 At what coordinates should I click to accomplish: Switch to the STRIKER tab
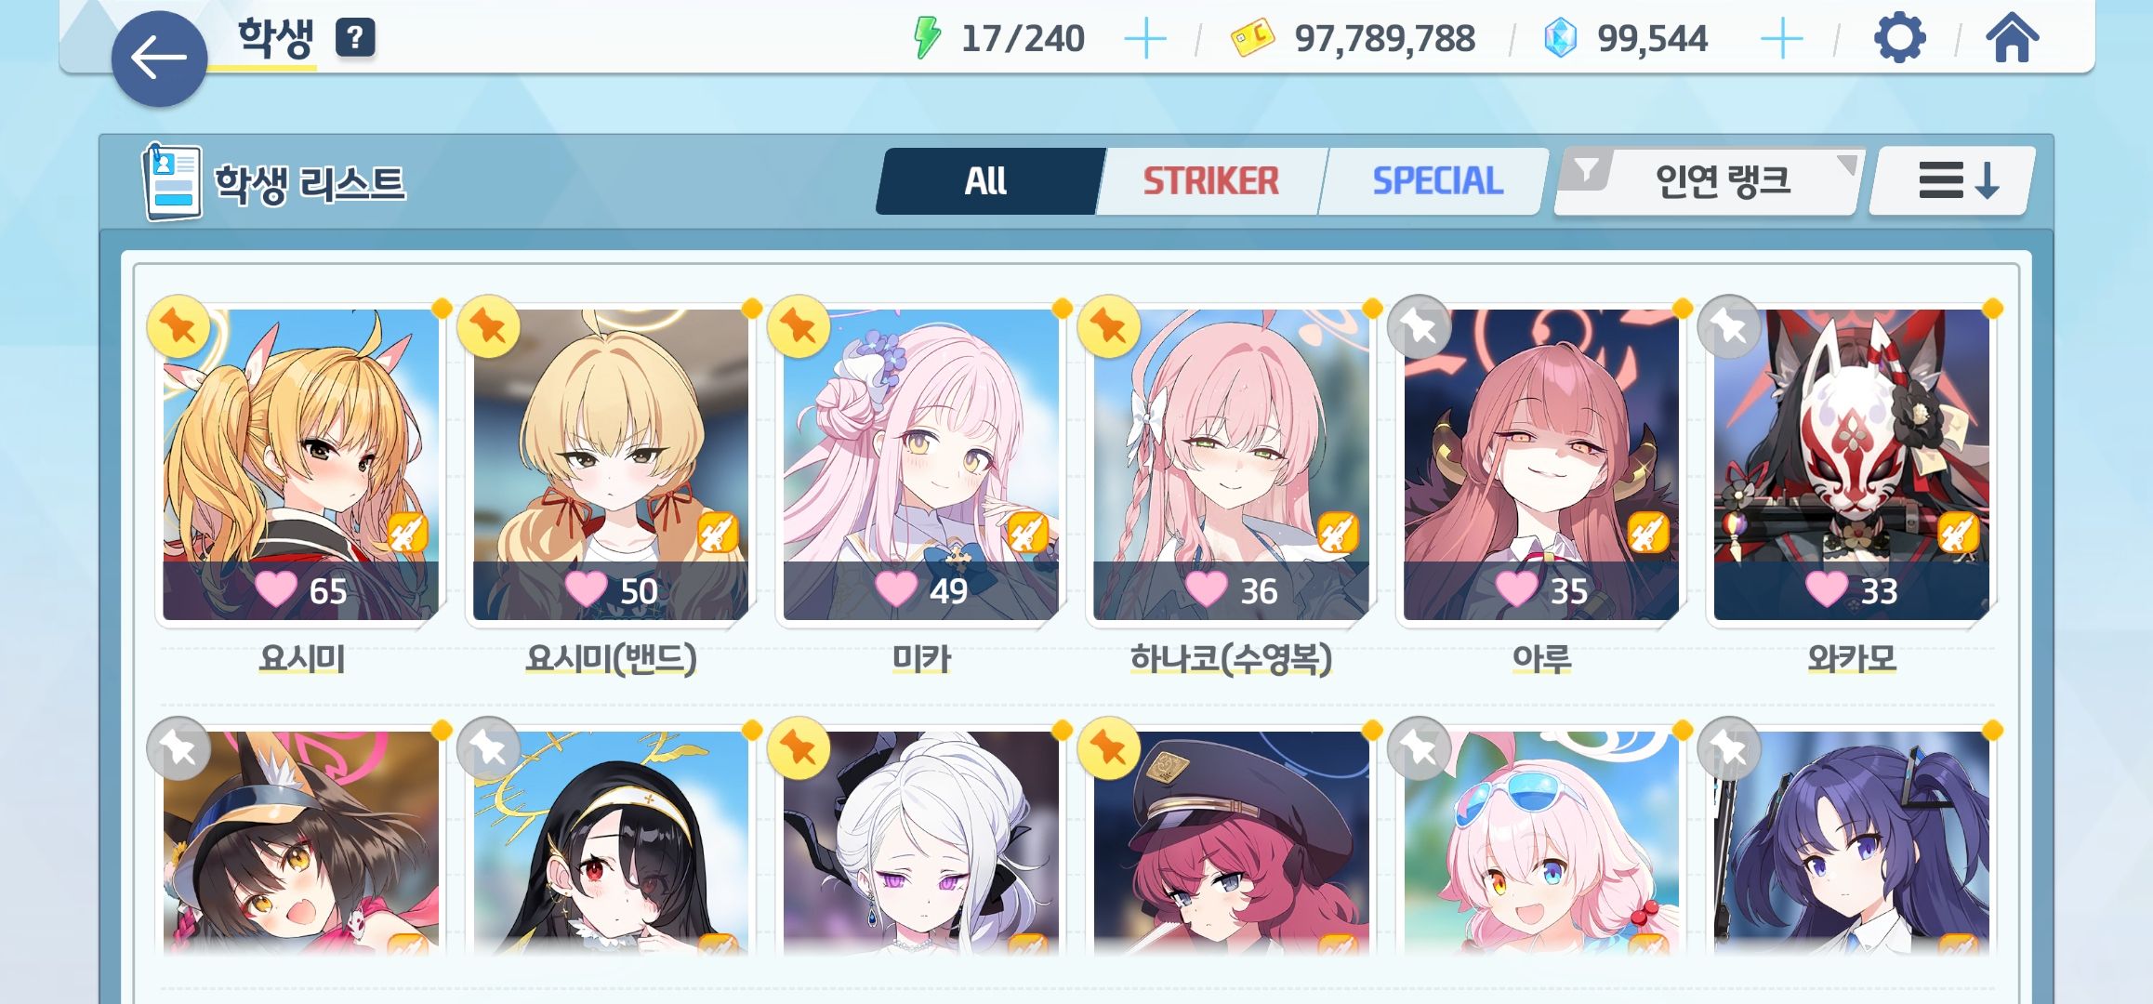[x=1210, y=180]
